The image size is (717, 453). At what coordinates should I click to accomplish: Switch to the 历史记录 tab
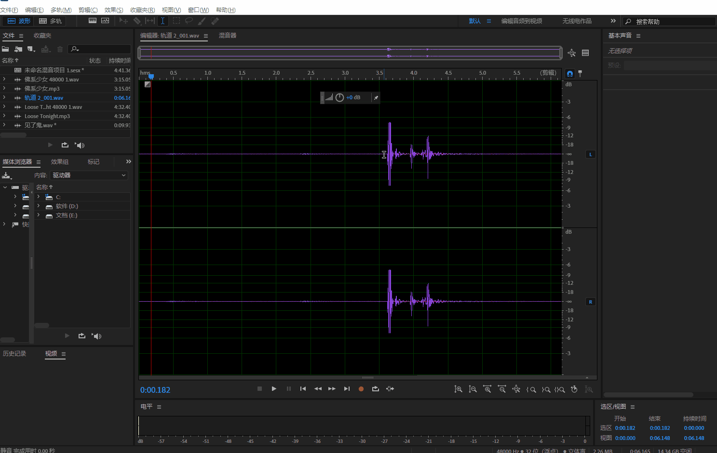pyautogui.click(x=14, y=354)
